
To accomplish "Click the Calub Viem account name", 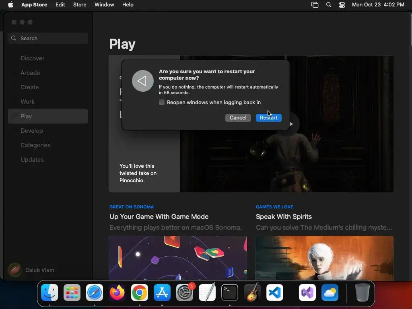I will pyautogui.click(x=40, y=270).
